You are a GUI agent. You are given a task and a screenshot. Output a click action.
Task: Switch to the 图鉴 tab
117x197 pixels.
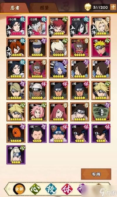[44, 8]
